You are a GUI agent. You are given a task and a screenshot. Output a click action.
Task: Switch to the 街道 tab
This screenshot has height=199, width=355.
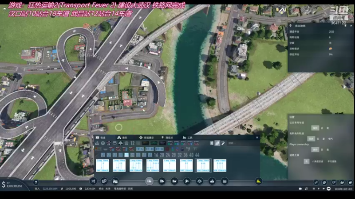tap(101, 138)
